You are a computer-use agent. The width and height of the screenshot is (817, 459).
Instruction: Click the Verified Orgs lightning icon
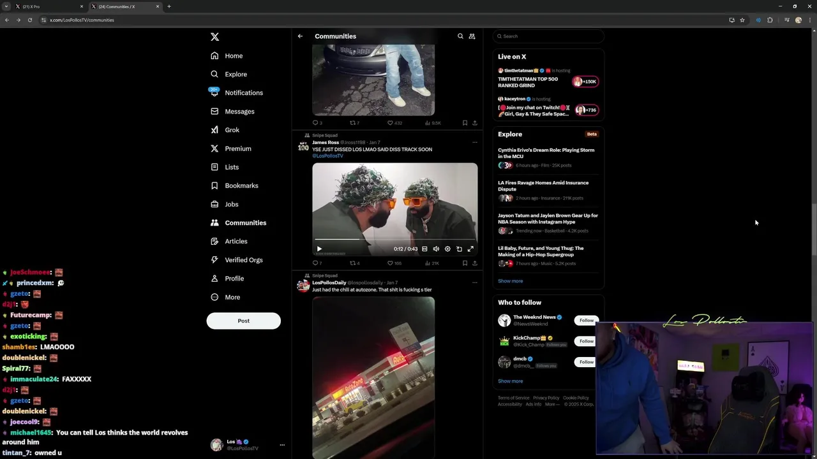coord(214,259)
